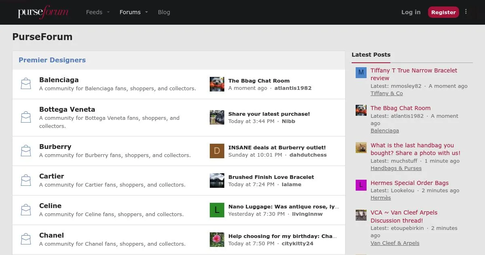Open the Bottega Veneta forum
The height and width of the screenshot is (255, 485).
[x=67, y=109]
